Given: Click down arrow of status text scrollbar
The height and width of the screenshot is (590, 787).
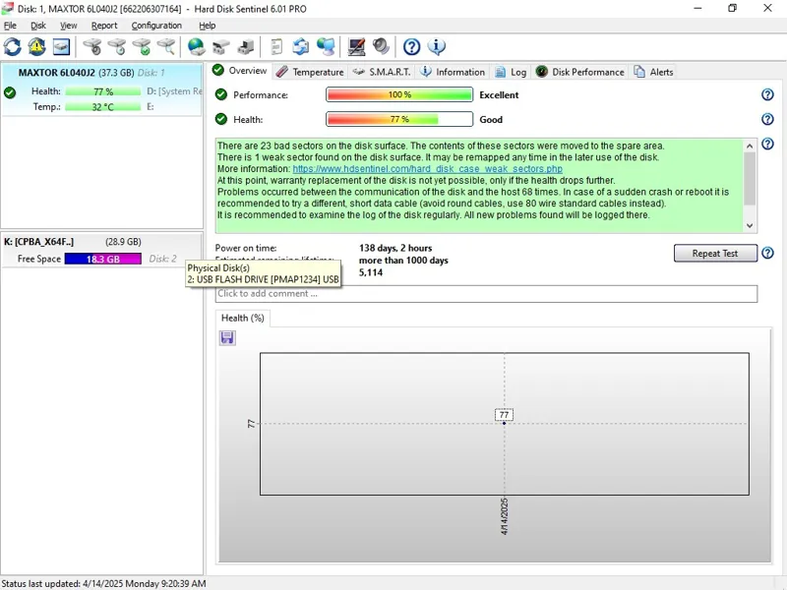Looking at the screenshot, I should pyautogui.click(x=750, y=225).
